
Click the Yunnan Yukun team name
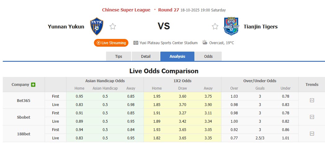(66, 27)
